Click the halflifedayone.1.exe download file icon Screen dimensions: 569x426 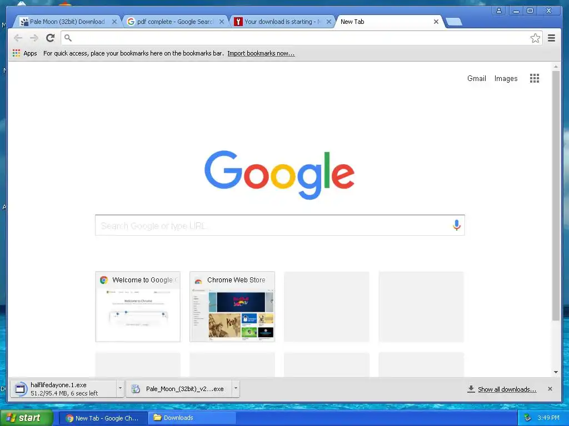20,389
